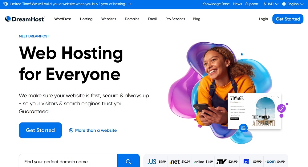Click the blue laptop icon on Voyage card

tap(243, 128)
